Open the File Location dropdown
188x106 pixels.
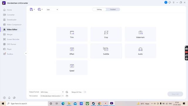click(x=52, y=96)
